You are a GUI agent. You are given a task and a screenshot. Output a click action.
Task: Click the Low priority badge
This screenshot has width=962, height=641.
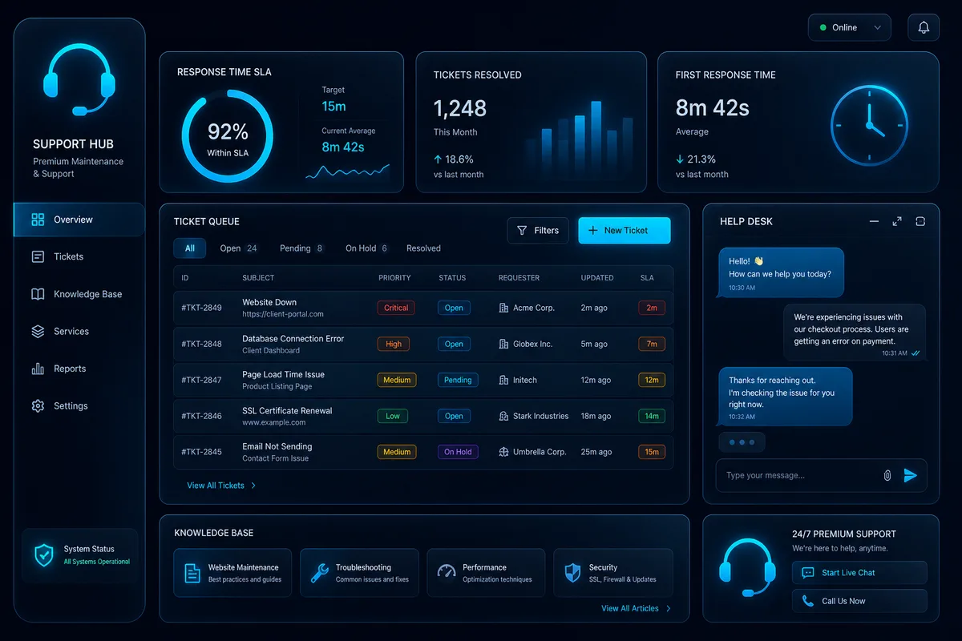[x=393, y=416]
